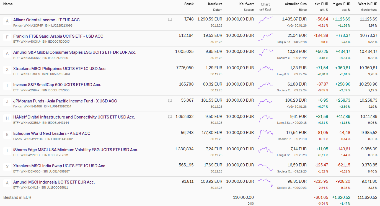Open the note icon for Allianz Oriental Income
Screen dimensions: 380x206
point(170,20)
